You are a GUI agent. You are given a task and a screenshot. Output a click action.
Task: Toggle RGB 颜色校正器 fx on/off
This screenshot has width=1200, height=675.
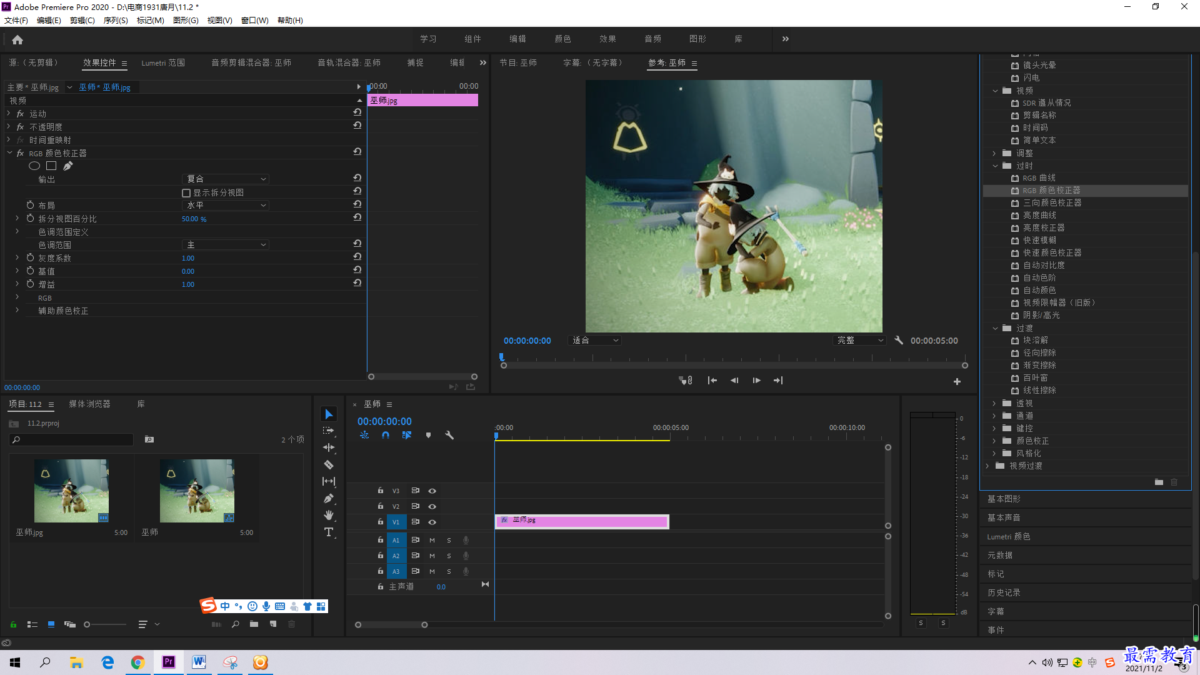pos(21,154)
